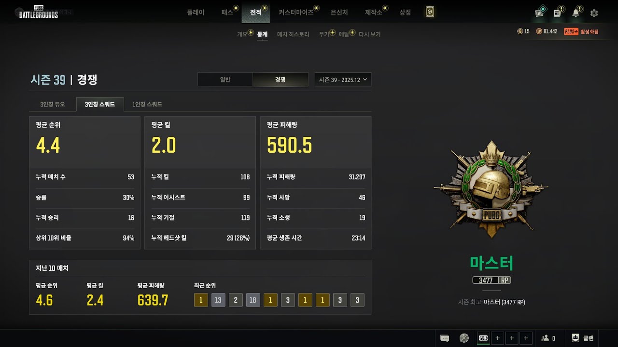Screen dimensions: 618x347
Task: Switch to the 통계 sub-tab
Action: pyautogui.click(x=262, y=35)
